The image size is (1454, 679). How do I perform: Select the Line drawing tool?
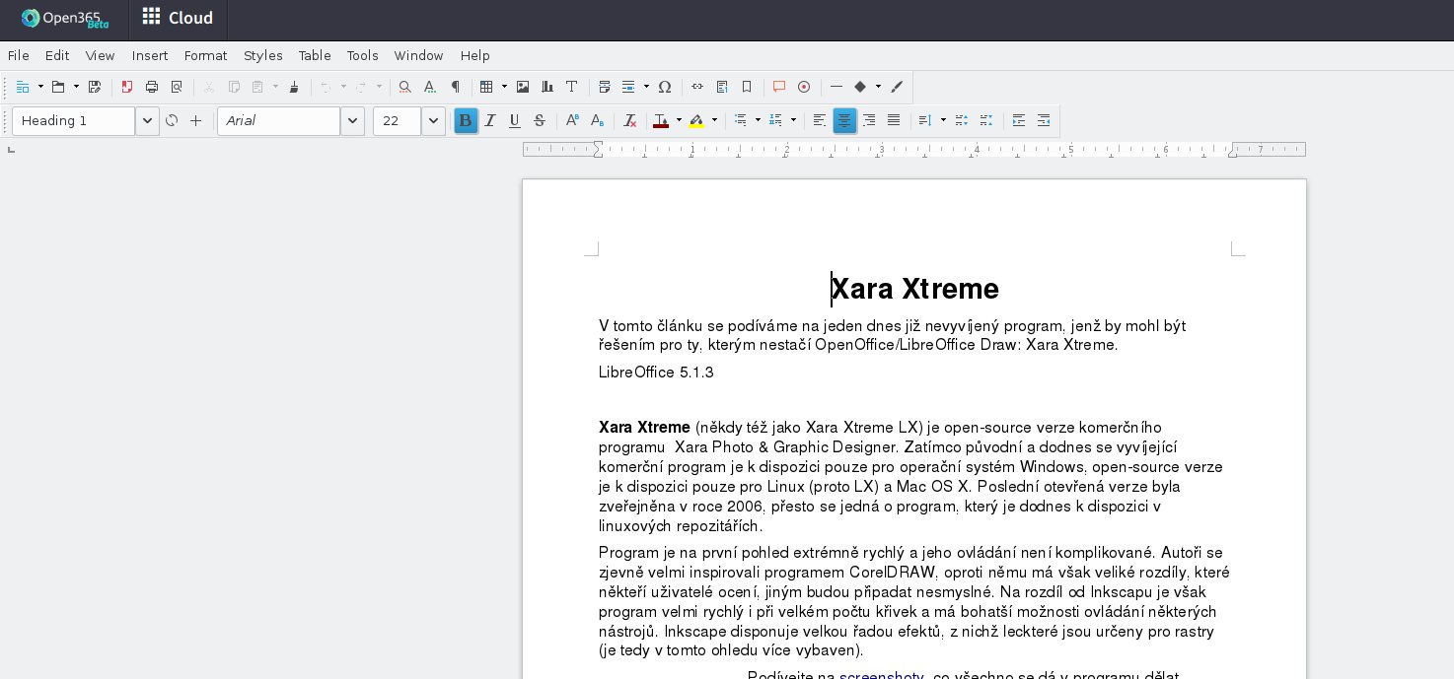[x=836, y=87]
